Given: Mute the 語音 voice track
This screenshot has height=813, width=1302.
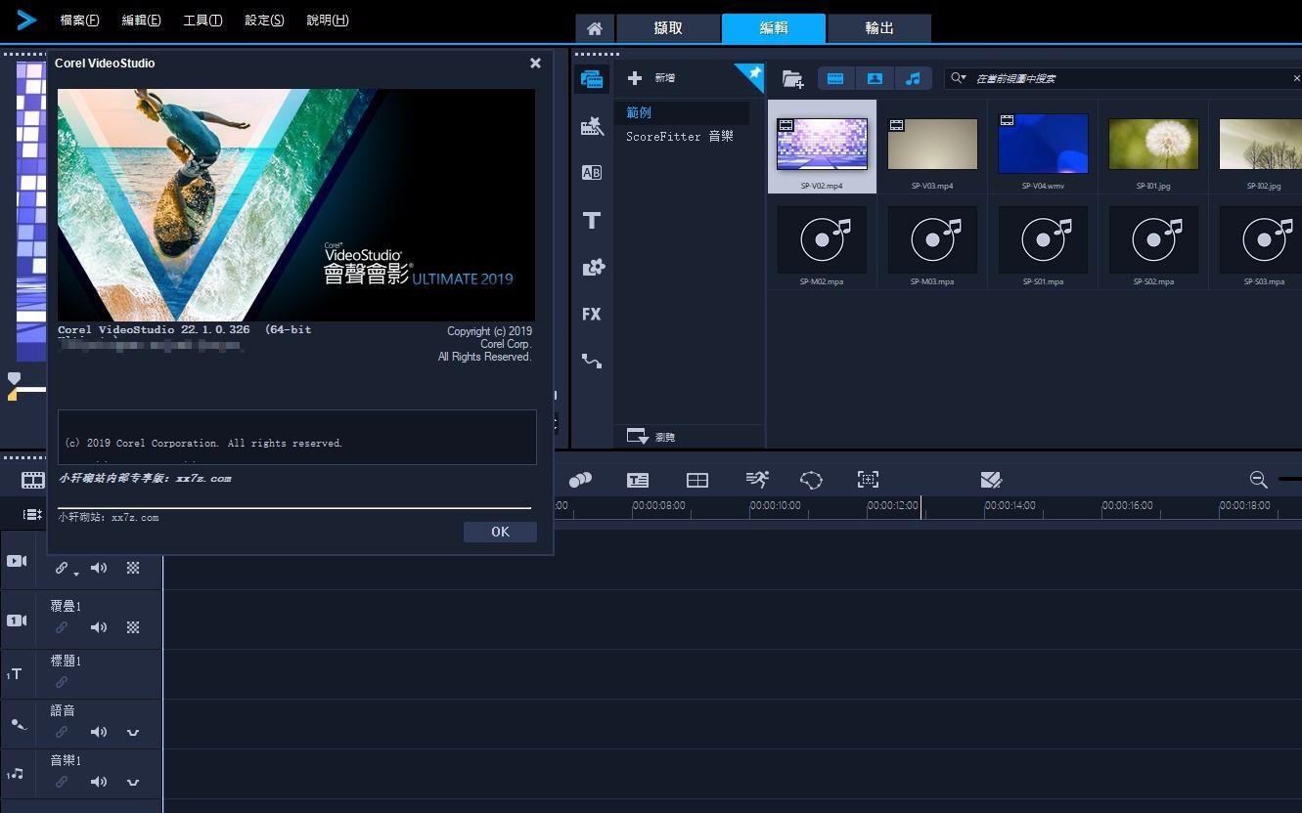Looking at the screenshot, I should [99, 732].
